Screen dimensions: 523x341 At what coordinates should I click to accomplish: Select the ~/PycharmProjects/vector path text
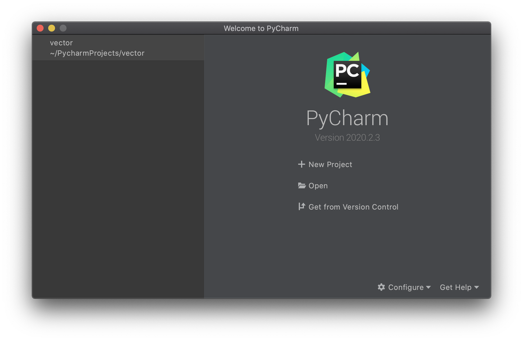pyautogui.click(x=97, y=53)
